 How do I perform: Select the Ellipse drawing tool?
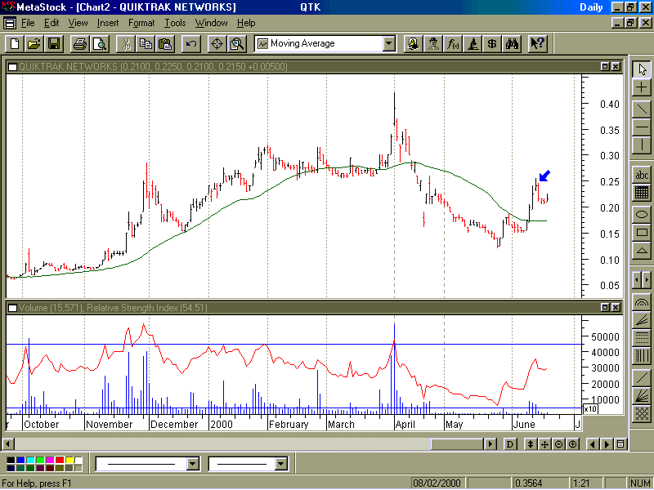coord(642,215)
